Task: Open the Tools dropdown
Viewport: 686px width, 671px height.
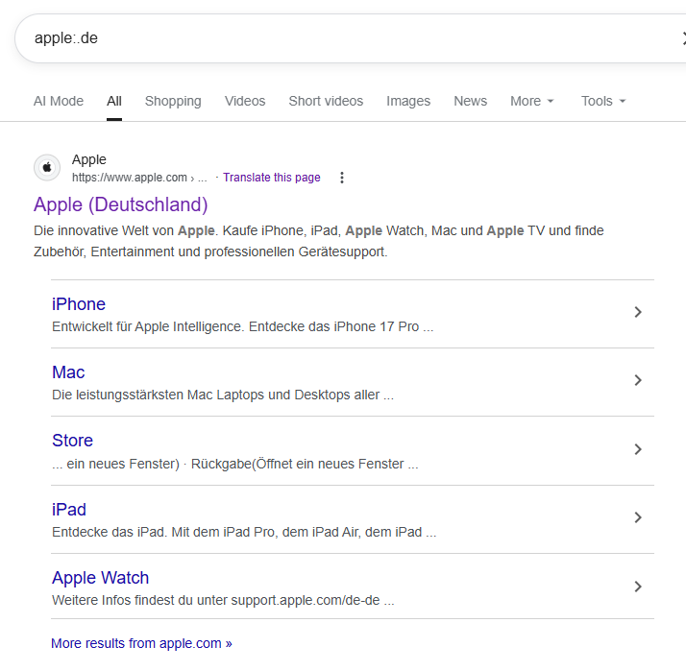Action: pyautogui.click(x=603, y=101)
